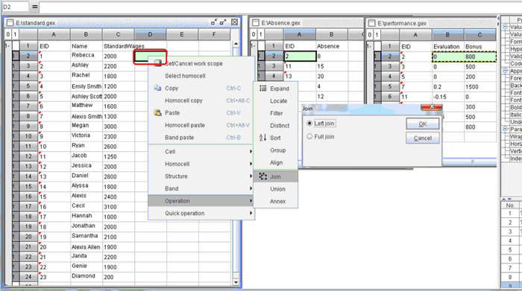The width and height of the screenshot is (522, 291).
Task: Select column B header in performance.gex
Action: coord(447,34)
